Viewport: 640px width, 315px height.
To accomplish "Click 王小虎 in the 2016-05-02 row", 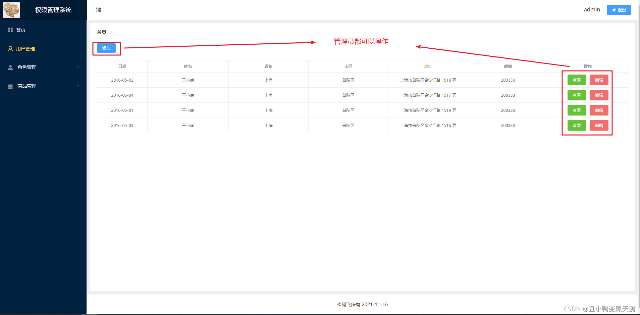I will (188, 80).
